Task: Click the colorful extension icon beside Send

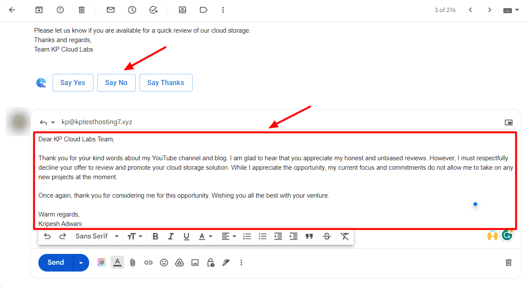Action: click(102, 263)
